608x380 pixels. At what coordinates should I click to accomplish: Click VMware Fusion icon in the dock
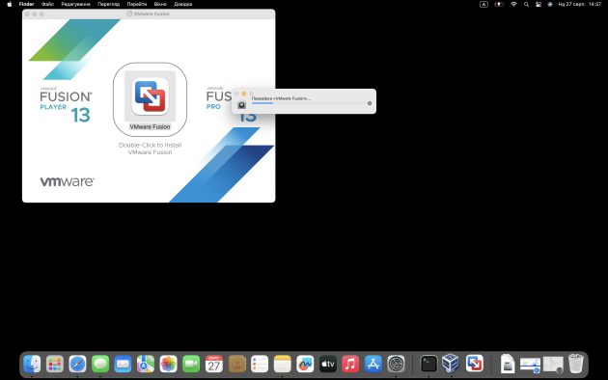tap(475, 364)
